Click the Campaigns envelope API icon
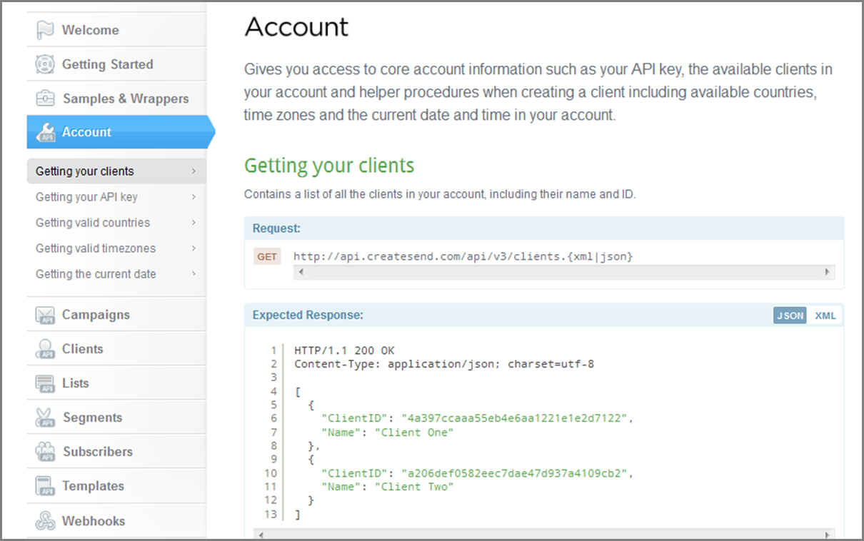The image size is (864, 541). tap(45, 315)
